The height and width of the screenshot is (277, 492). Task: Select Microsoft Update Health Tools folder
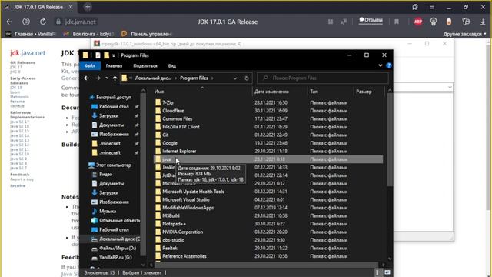pyautogui.click(x=193, y=192)
